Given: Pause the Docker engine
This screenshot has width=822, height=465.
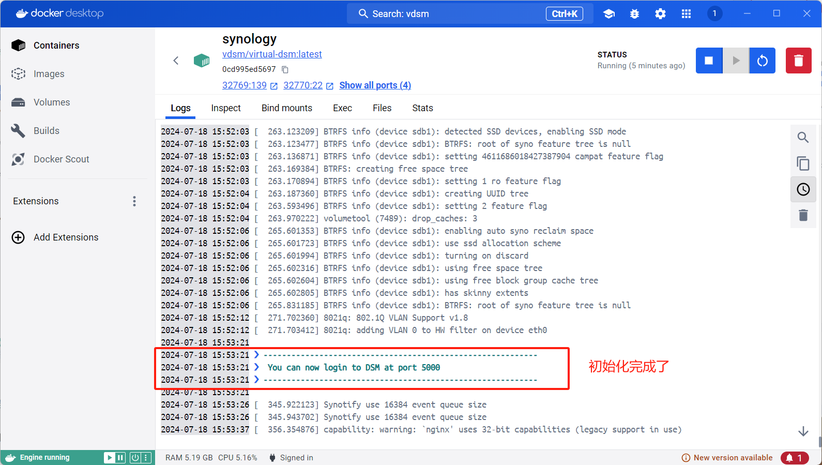Looking at the screenshot, I should (x=120, y=458).
